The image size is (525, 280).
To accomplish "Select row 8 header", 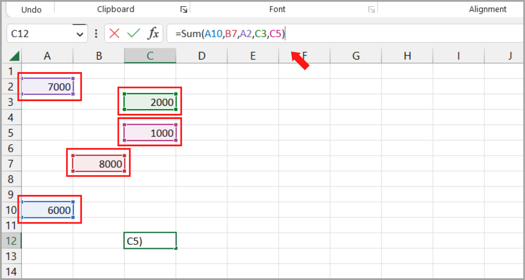I will coord(12,179).
